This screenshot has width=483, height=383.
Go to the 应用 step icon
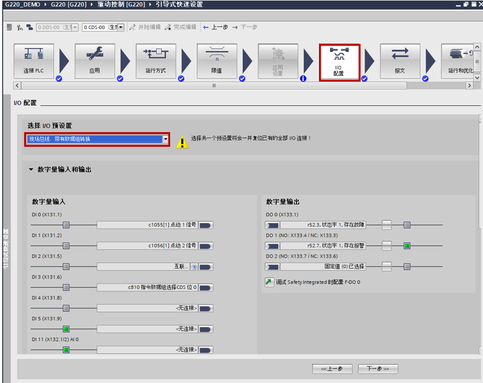pyautogui.click(x=94, y=61)
